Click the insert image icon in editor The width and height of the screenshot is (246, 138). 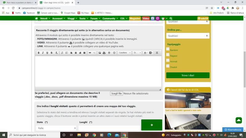(99, 53)
